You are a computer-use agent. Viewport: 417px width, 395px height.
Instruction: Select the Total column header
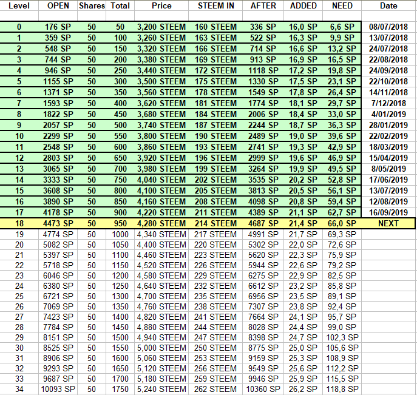pos(120,5)
